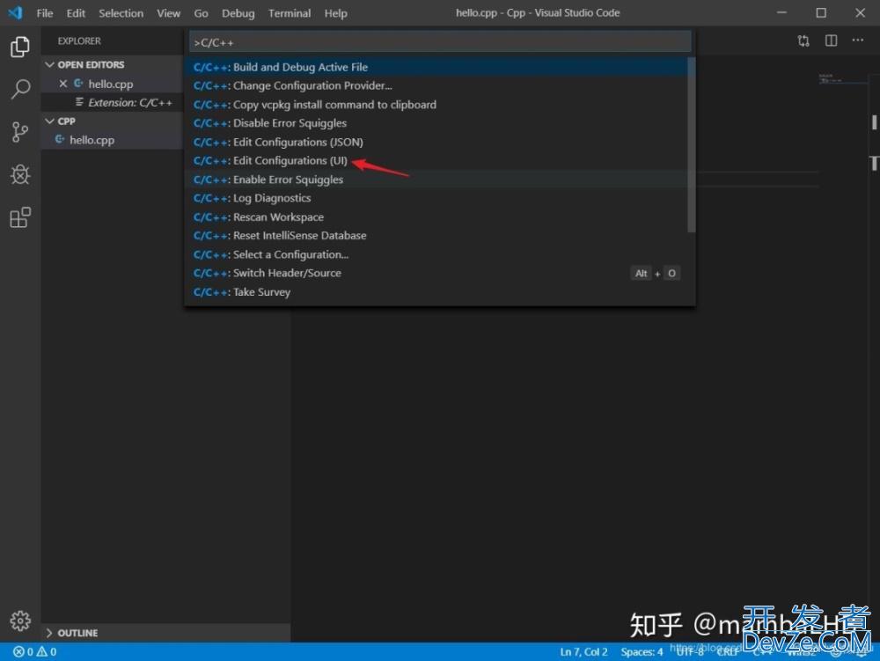This screenshot has width=880, height=661.
Task: Select Edit Configurations (JSON) command
Action: (x=436, y=142)
